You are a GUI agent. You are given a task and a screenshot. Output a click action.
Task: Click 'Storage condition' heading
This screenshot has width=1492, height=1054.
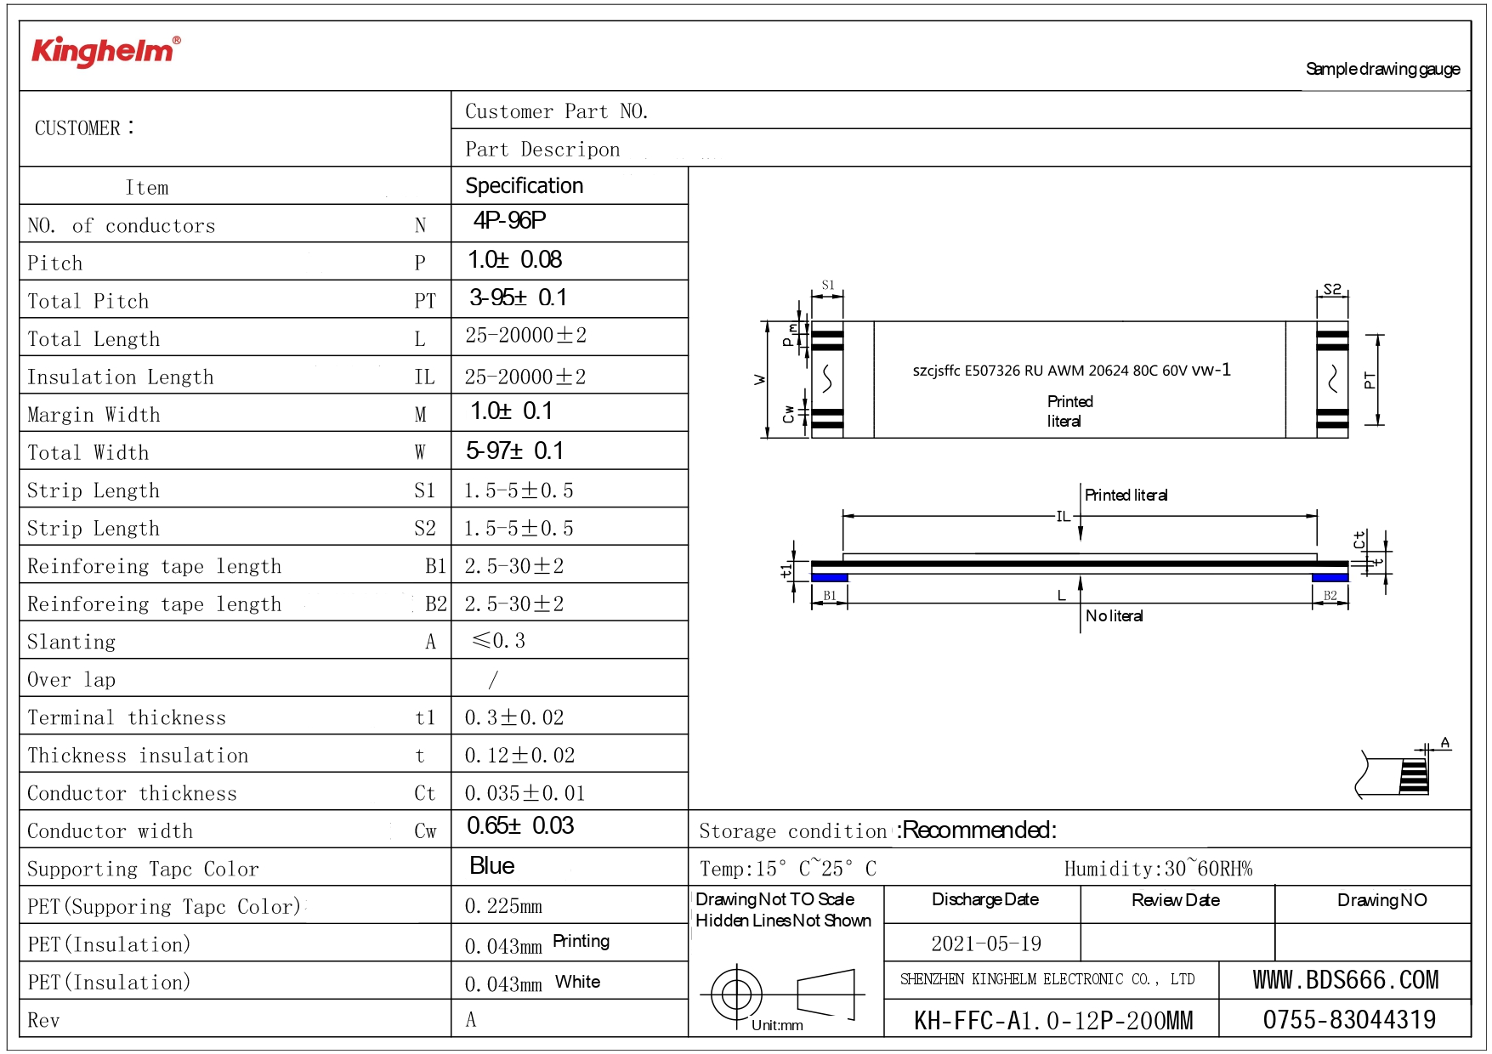pos(793,831)
